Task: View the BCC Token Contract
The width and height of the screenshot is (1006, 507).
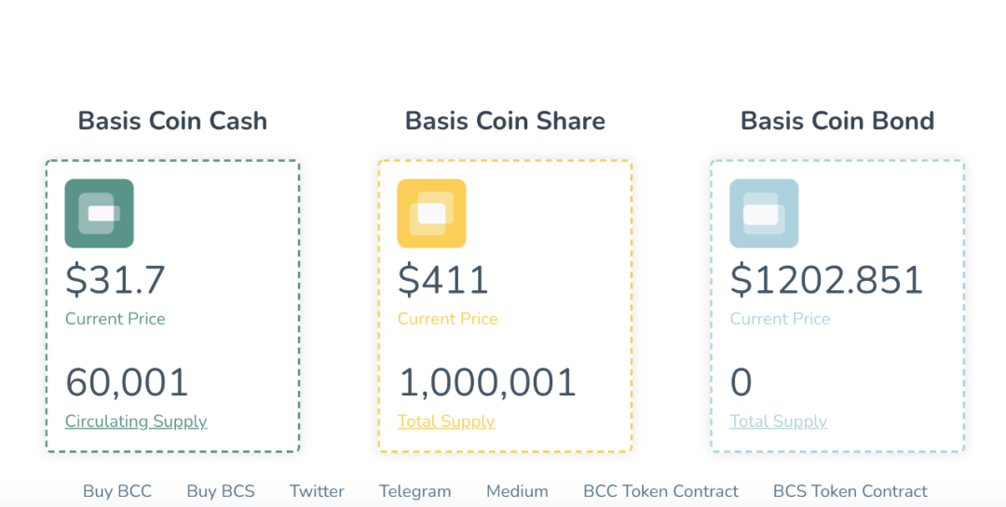Action: pos(660,491)
